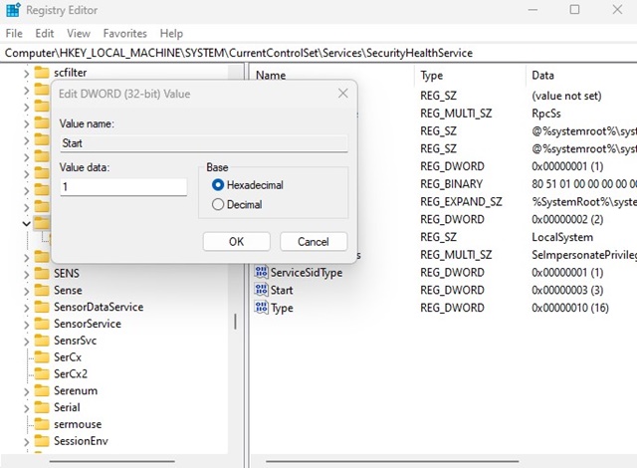
Task: Select the SensorDataService folder icon
Action: tap(42, 307)
